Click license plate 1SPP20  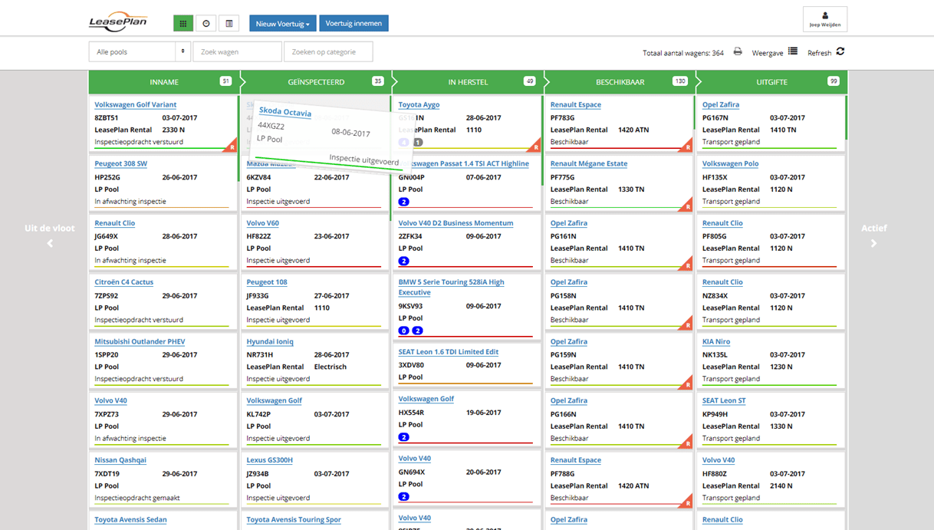[107, 355]
